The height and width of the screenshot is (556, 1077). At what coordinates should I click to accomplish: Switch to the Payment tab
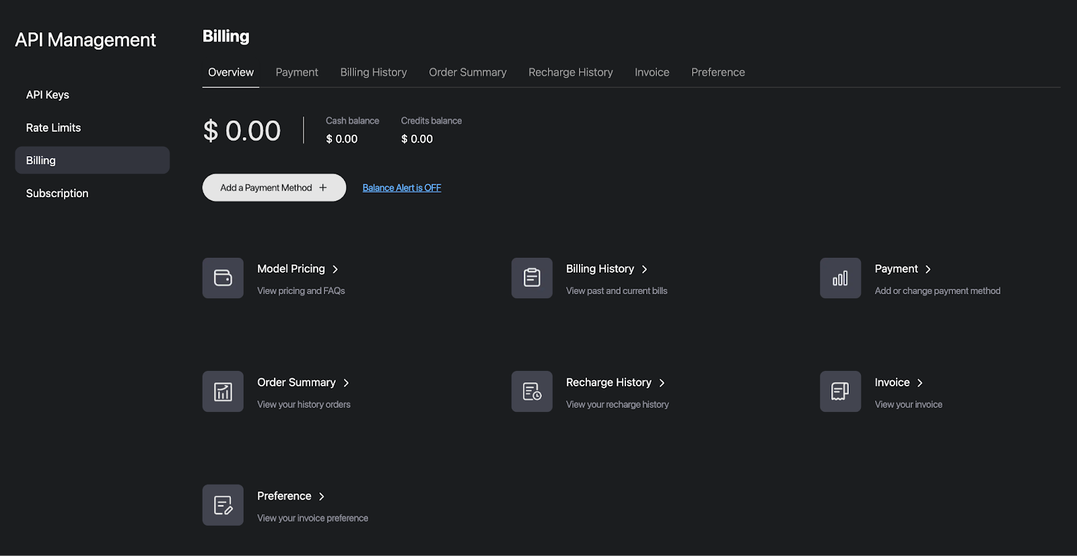(x=297, y=73)
